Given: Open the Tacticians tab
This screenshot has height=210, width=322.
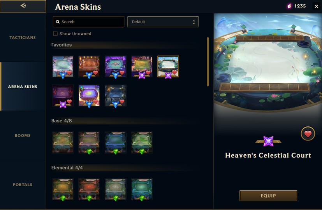Looking at the screenshot, I should click(23, 38).
